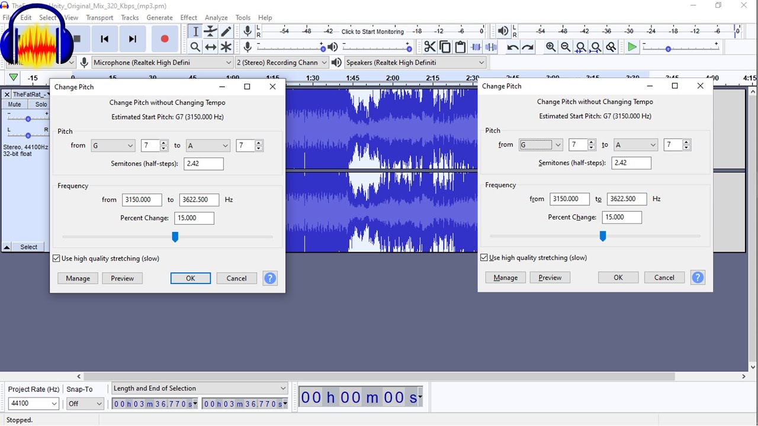Click Select button on track panel
Viewport: 758px width, 426px height.
tap(28, 247)
